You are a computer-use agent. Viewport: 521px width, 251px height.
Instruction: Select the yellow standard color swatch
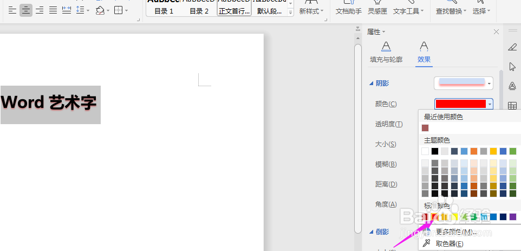(454, 217)
